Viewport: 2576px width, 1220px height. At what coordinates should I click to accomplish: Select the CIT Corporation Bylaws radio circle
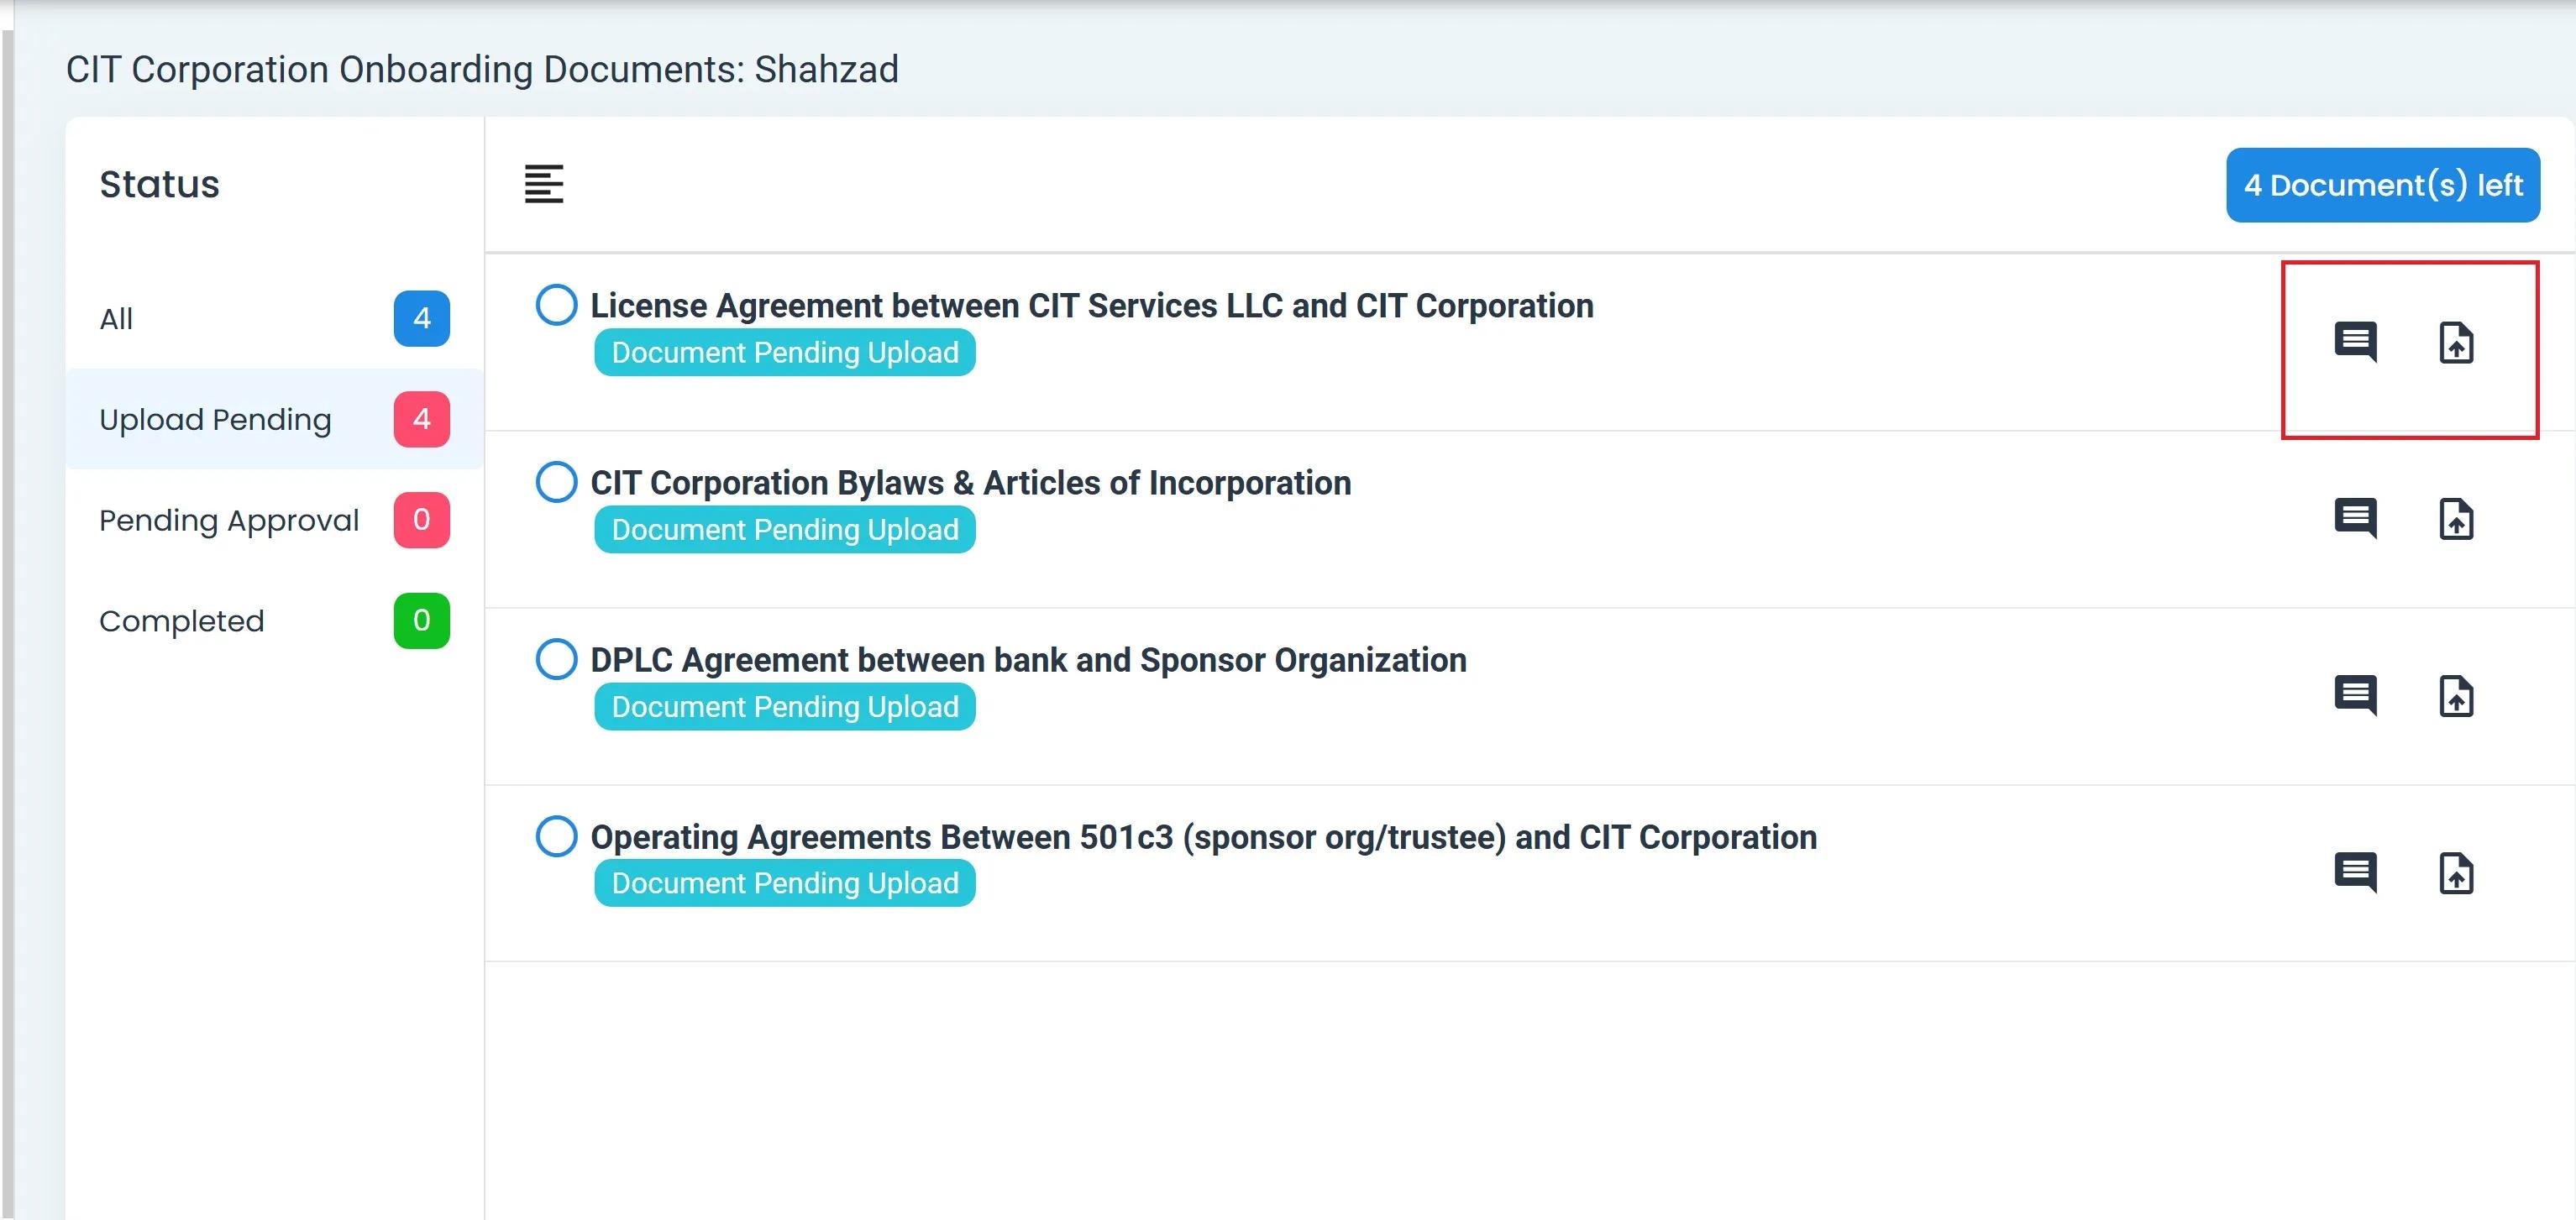[556, 482]
